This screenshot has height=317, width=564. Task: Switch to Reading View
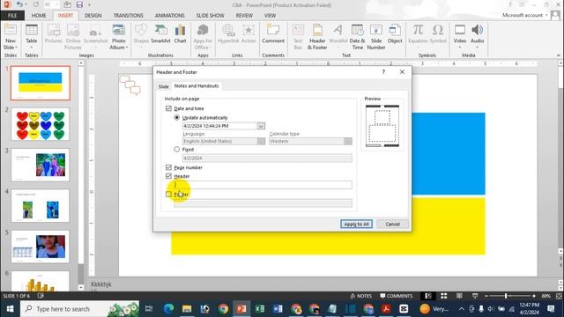[459, 296]
